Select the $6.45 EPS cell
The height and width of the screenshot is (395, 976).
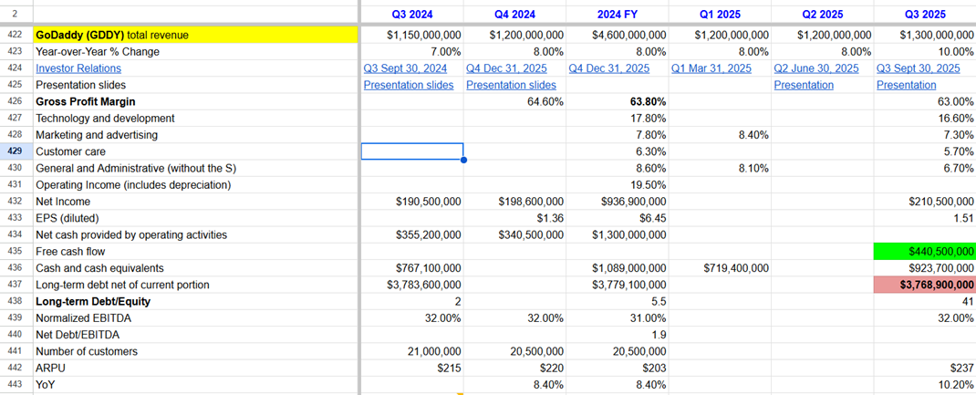pos(618,218)
